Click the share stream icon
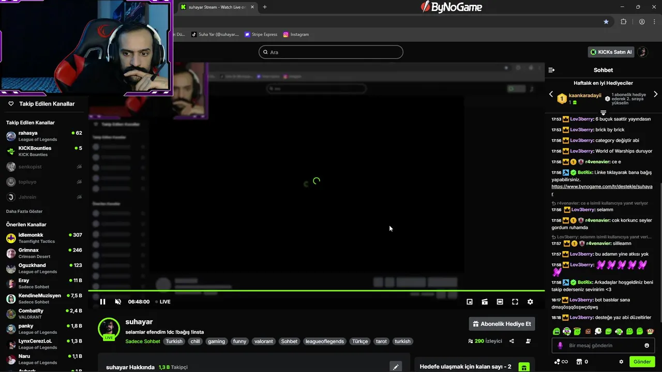This screenshot has height=372, width=662. pyautogui.click(x=511, y=341)
